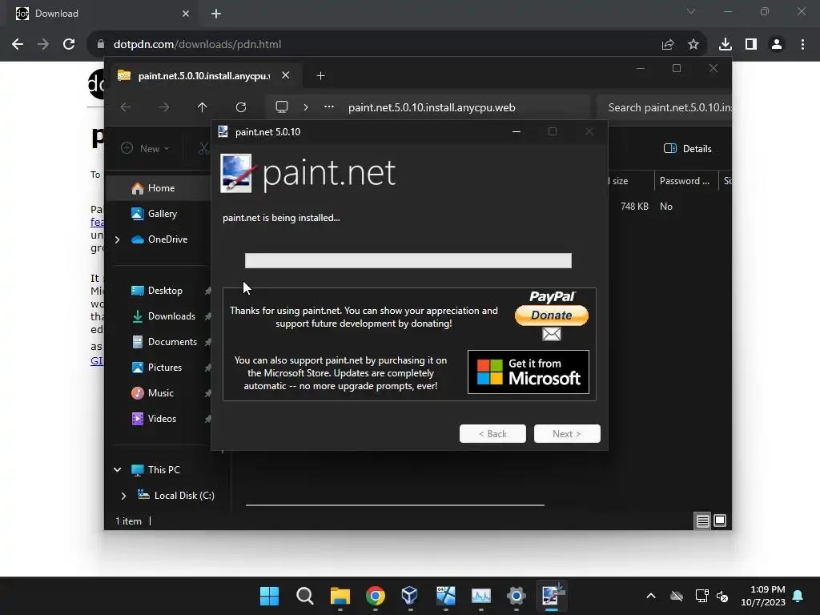820x615 pixels.
Task: Switch File Explorer to large thumbnails view
Action: (720, 521)
